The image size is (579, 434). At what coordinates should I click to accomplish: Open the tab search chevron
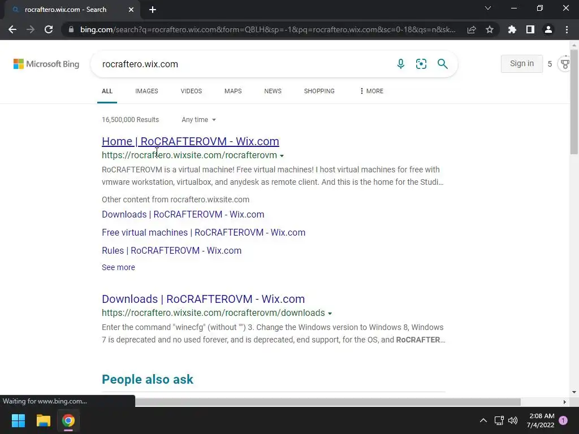(x=488, y=8)
